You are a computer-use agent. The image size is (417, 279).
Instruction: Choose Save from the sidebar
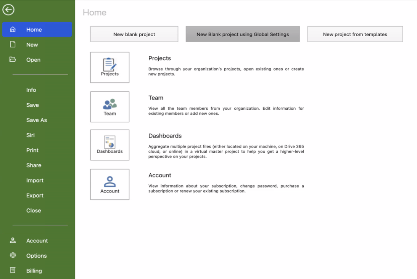(32, 105)
